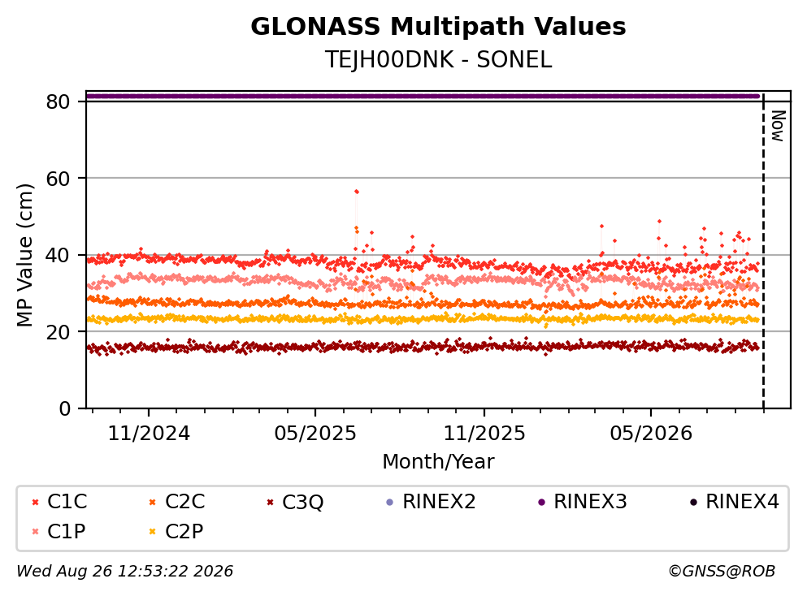
Task: Click the C2P yellow legend marker
Action: click(152, 532)
